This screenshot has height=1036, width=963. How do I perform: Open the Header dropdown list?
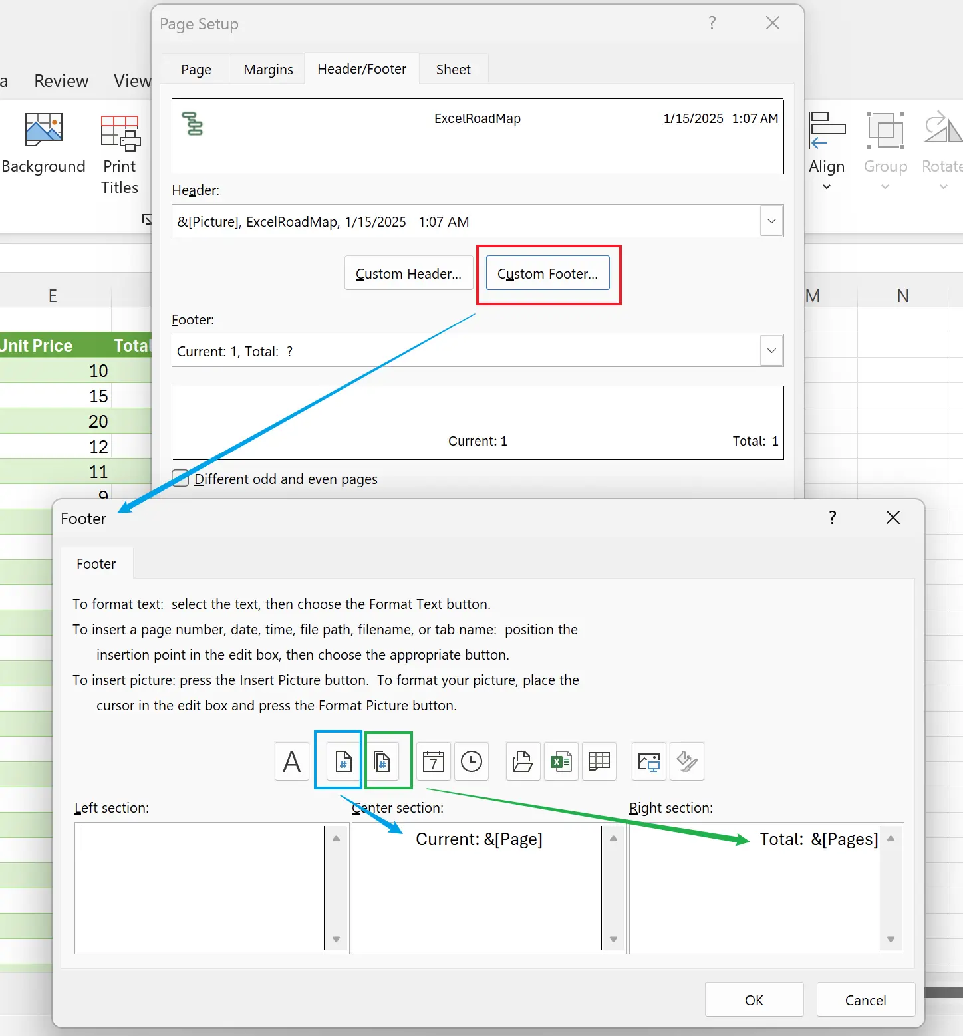point(771,221)
